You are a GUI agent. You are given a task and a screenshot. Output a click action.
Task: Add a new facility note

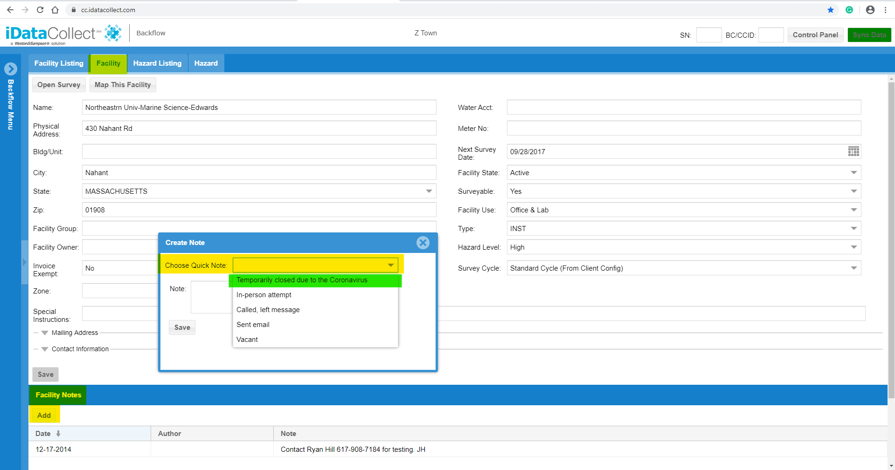point(44,415)
